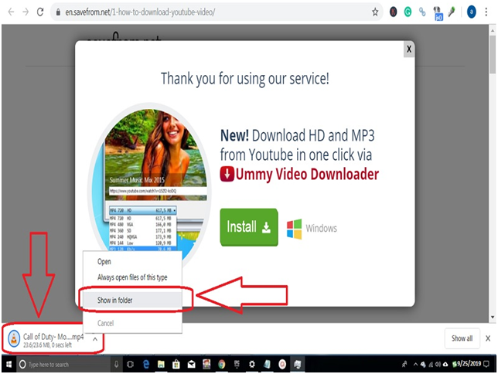Click the blue chain link extension

422,12
